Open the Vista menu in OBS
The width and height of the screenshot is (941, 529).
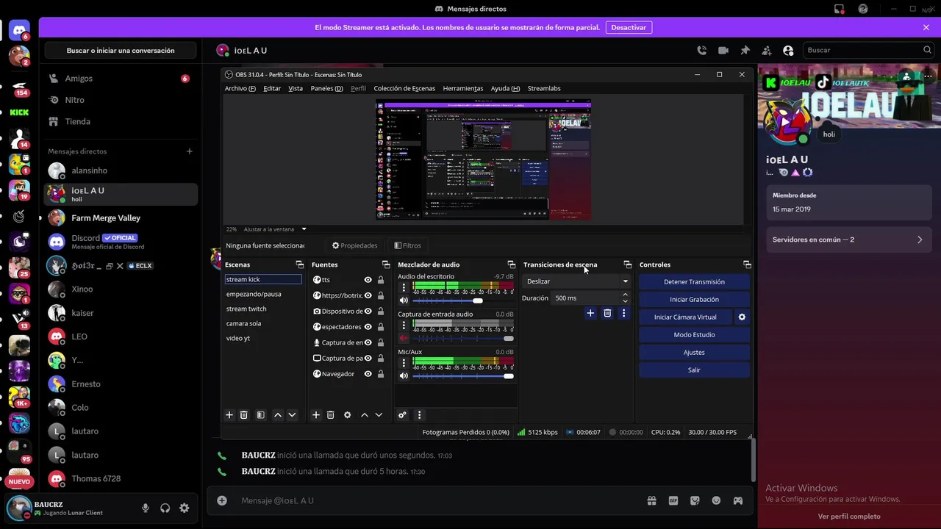click(x=296, y=88)
